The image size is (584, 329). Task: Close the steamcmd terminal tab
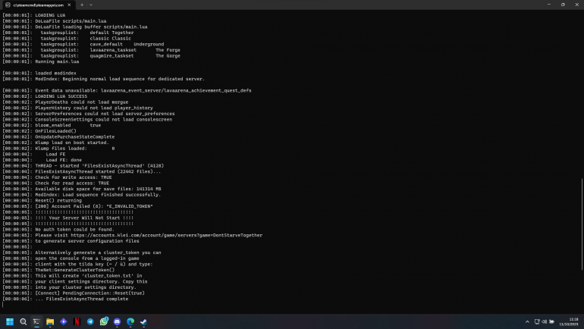tap(71, 5)
